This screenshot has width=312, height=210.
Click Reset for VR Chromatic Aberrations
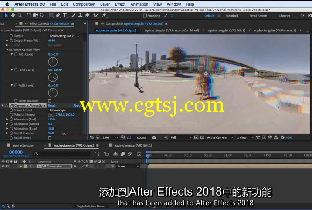[51, 105]
